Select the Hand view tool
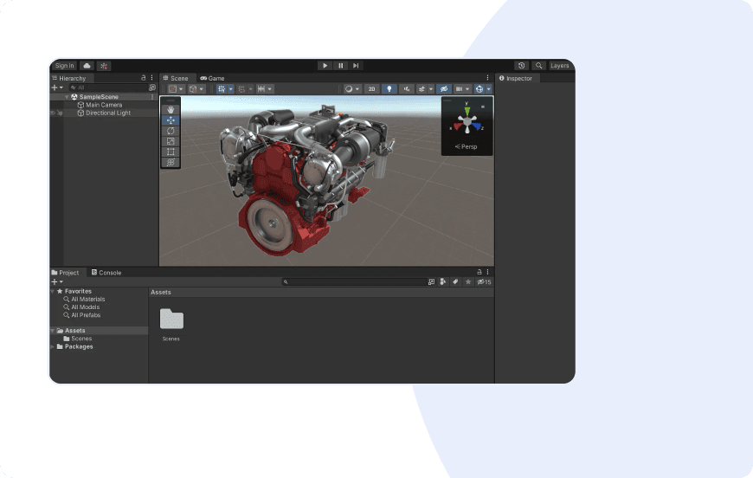The height and width of the screenshot is (478, 753). (171, 109)
